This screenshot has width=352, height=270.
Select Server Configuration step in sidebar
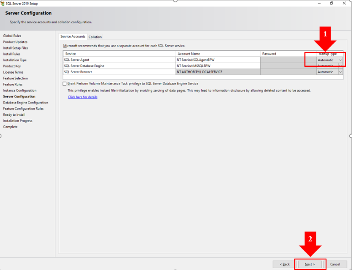[19, 97]
